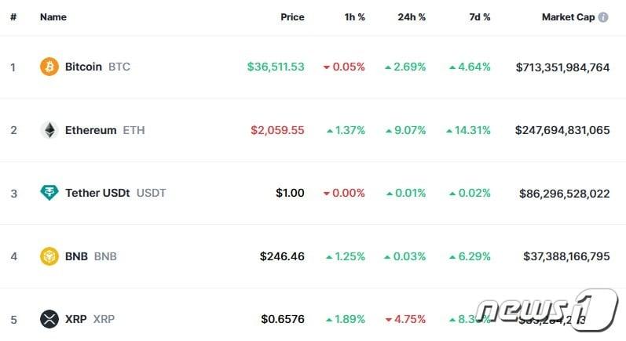
Task: Sort table by 1h % column
Action: (x=354, y=17)
